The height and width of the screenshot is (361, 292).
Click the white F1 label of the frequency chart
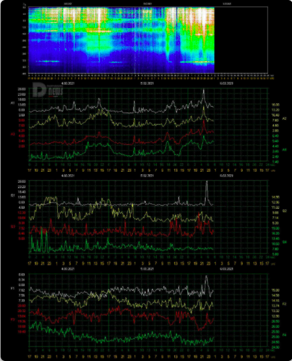[x=12, y=288]
